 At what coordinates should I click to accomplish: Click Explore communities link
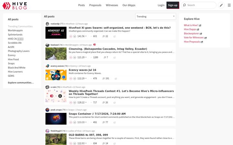(21, 82)
